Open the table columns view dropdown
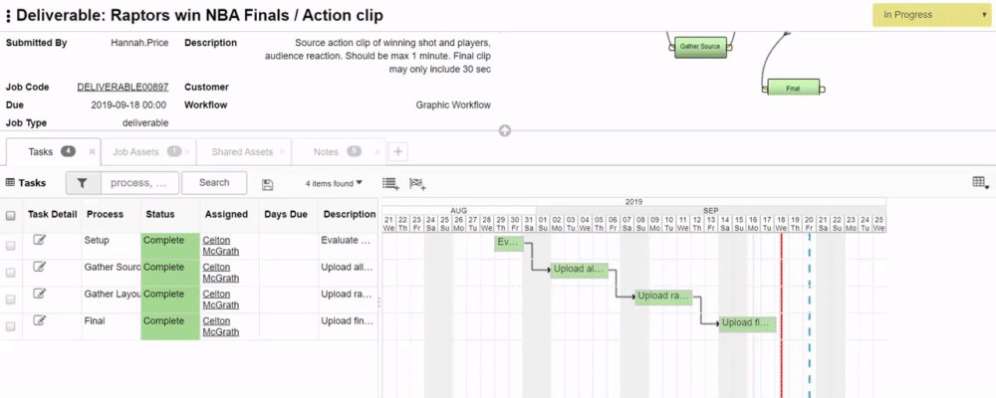The height and width of the screenshot is (398, 996). (x=981, y=183)
